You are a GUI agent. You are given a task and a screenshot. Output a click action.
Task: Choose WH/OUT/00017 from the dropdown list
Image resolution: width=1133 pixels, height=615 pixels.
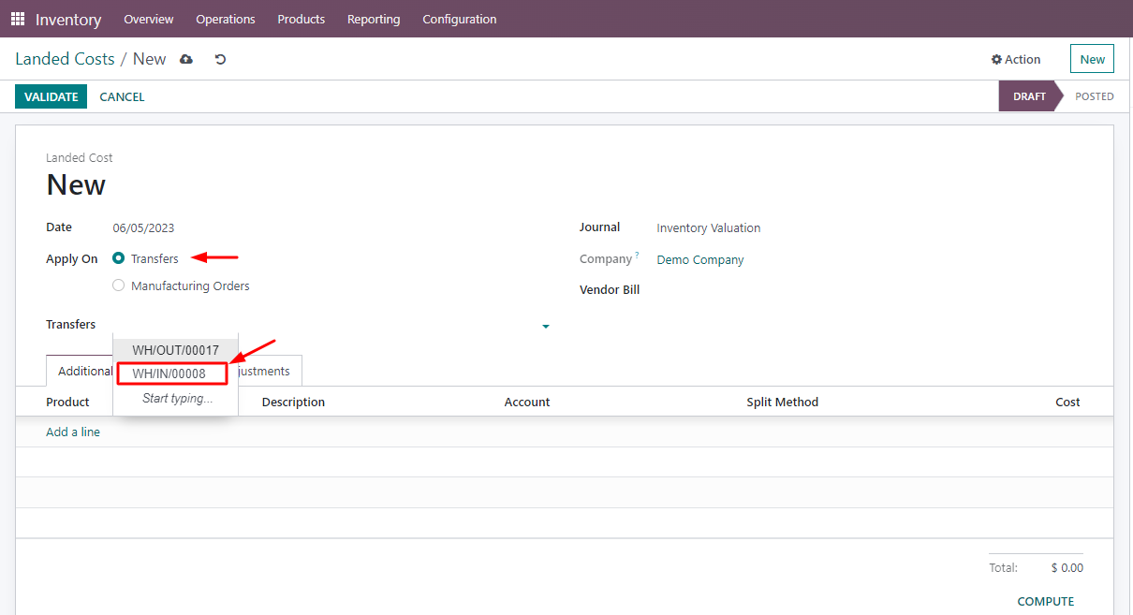175,350
